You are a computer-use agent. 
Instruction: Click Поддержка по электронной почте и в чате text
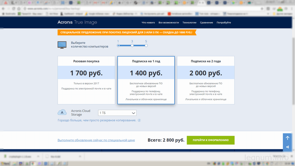(86, 88)
